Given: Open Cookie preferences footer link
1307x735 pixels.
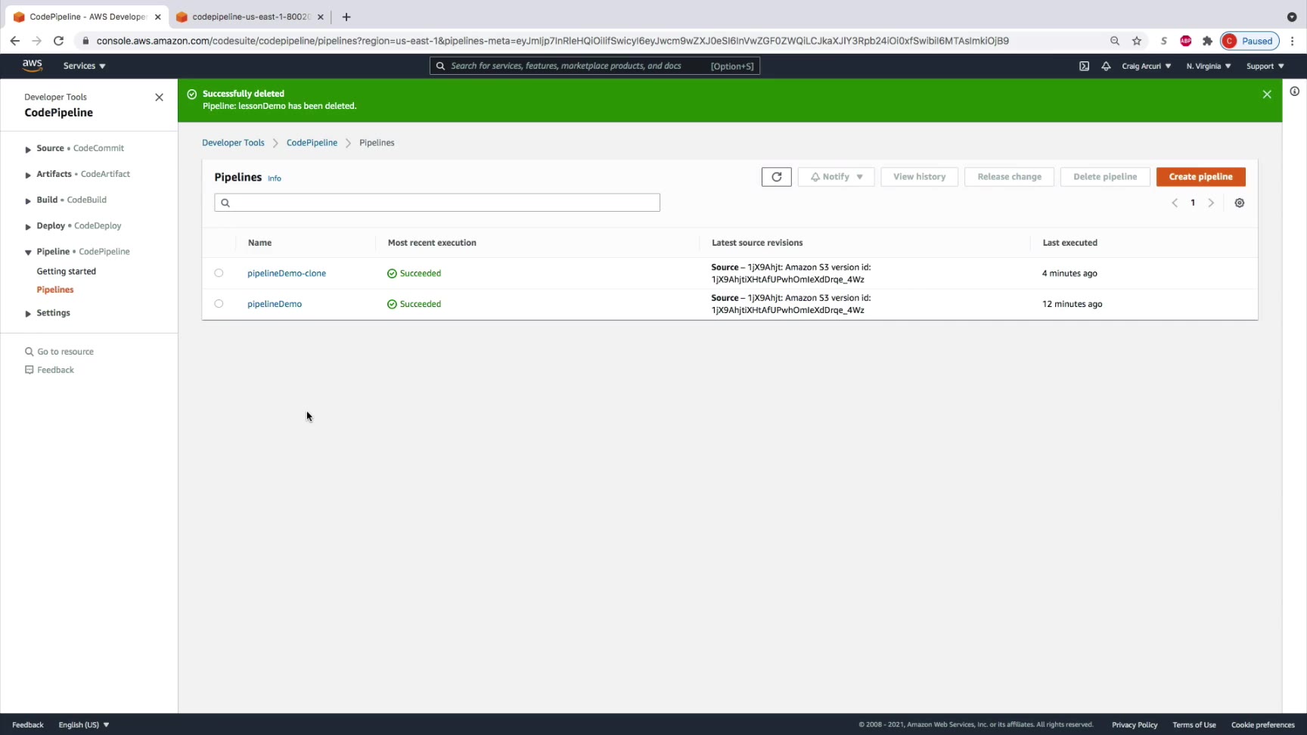Looking at the screenshot, I should click(x=1262, y=724).
